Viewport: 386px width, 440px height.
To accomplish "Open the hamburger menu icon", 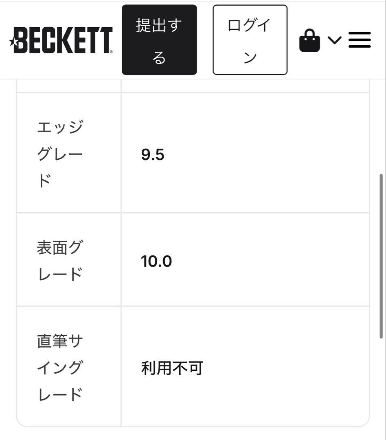I will click(x=360, y=40).
